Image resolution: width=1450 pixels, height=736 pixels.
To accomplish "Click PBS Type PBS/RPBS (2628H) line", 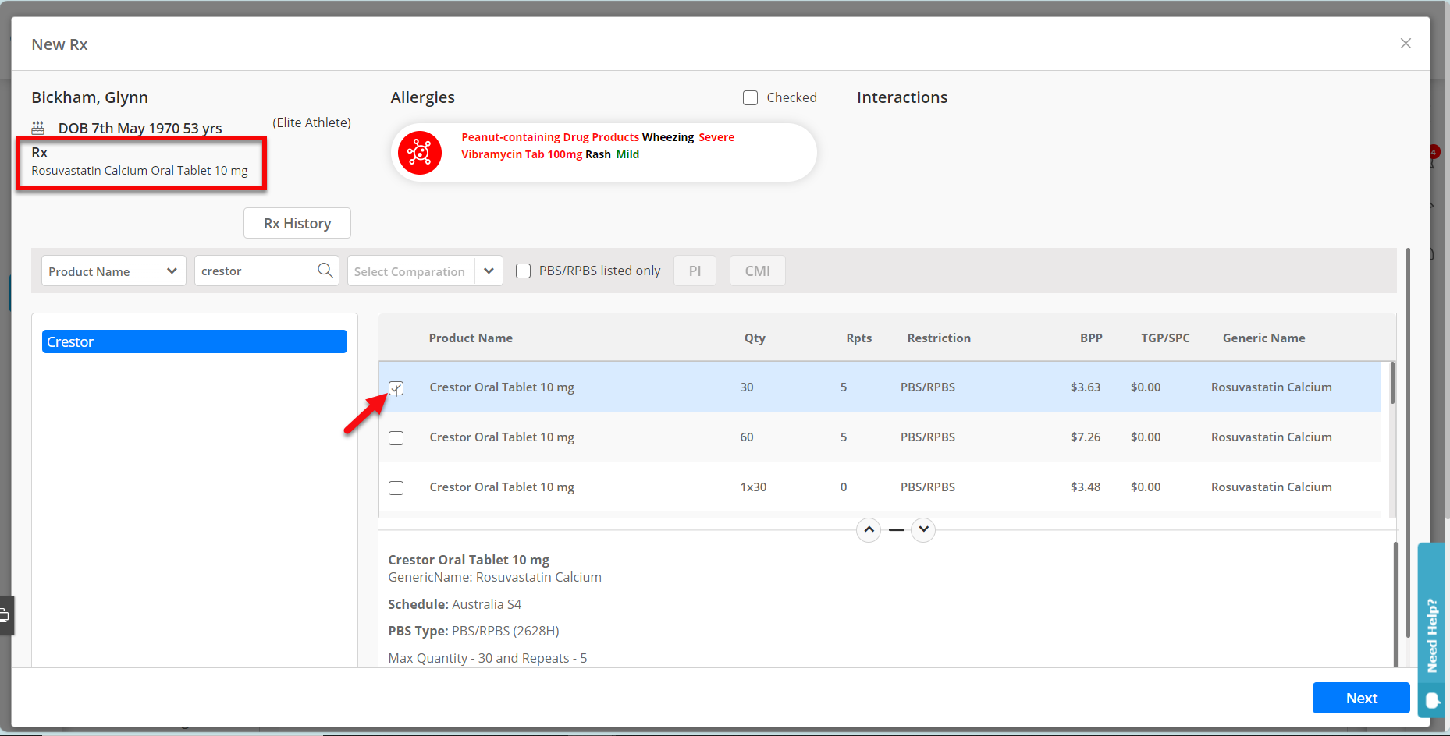I will (474, 631).
